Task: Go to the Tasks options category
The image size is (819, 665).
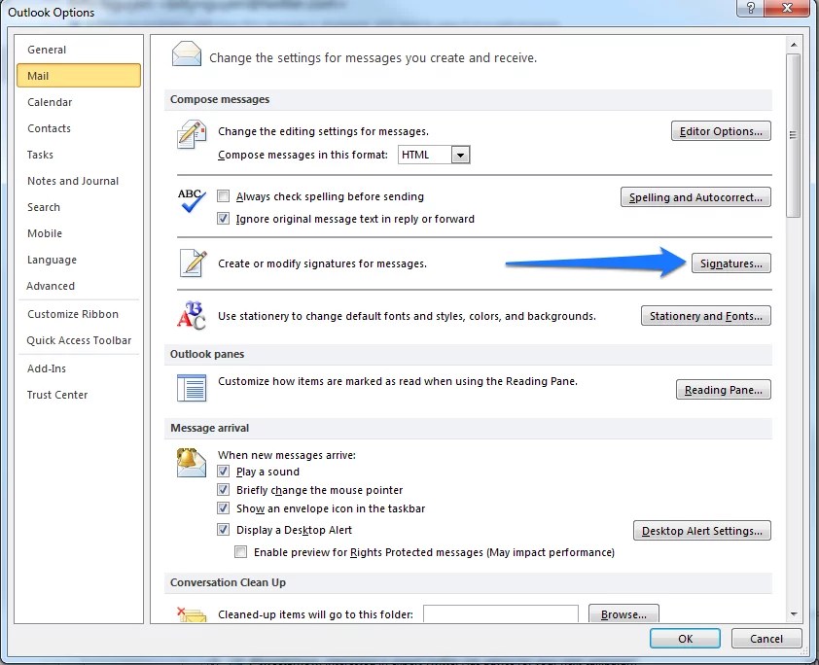Action: pos(79,155)
